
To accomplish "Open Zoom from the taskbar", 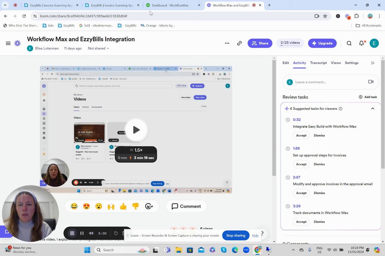I will tap(246, 250).
